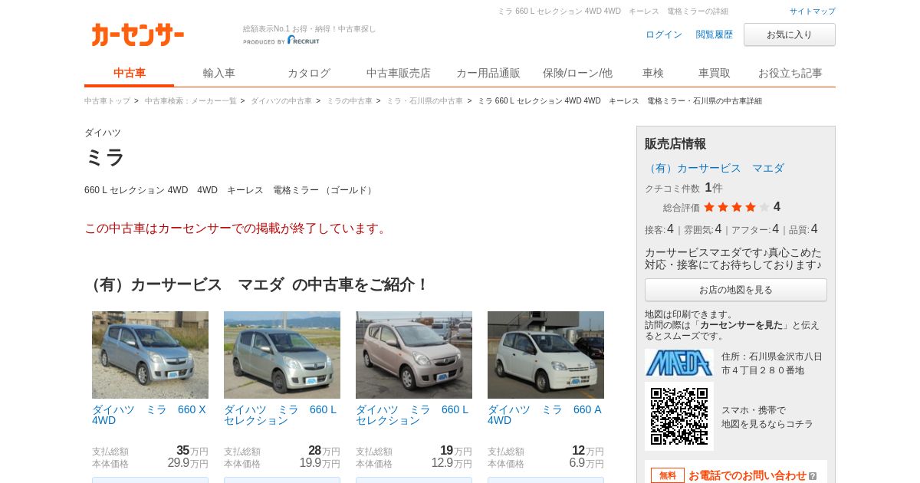Screen dimensions: 920x483
Task: Click ダイハツ ミラ 660 A 4WD link
Action: click(545, 415)
